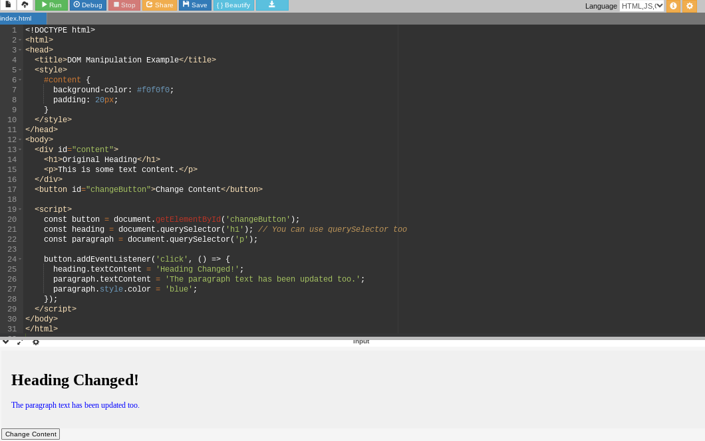Click the blue paragraph text in output
Screen dimensions: 705x441
click(x=75, y=405)
